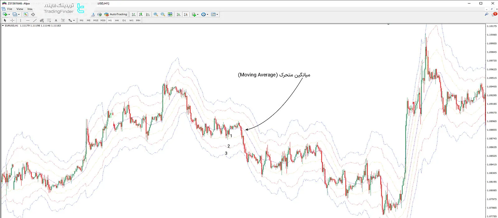
Task: Select the crosshair cursor tool
Action: click(12, 20)
